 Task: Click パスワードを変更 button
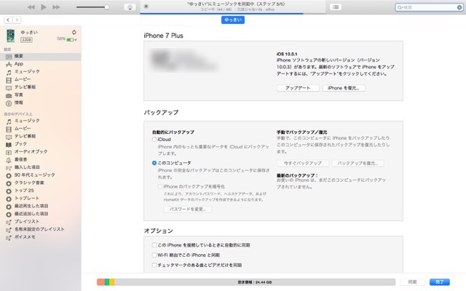click(188, 209)
